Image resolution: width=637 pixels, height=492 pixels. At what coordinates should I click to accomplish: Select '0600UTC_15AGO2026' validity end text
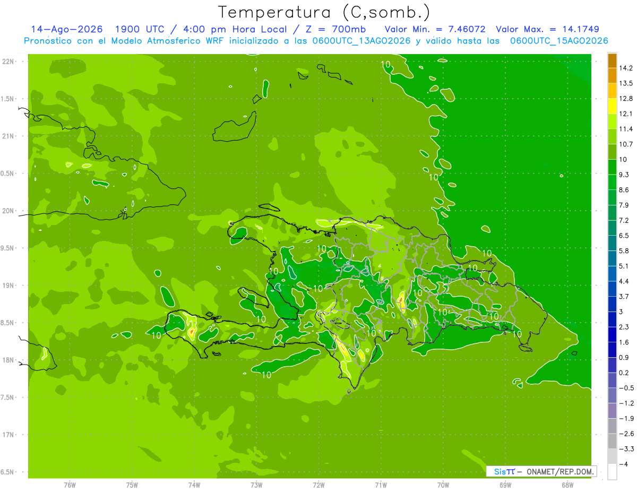click(x=559, y=41)
